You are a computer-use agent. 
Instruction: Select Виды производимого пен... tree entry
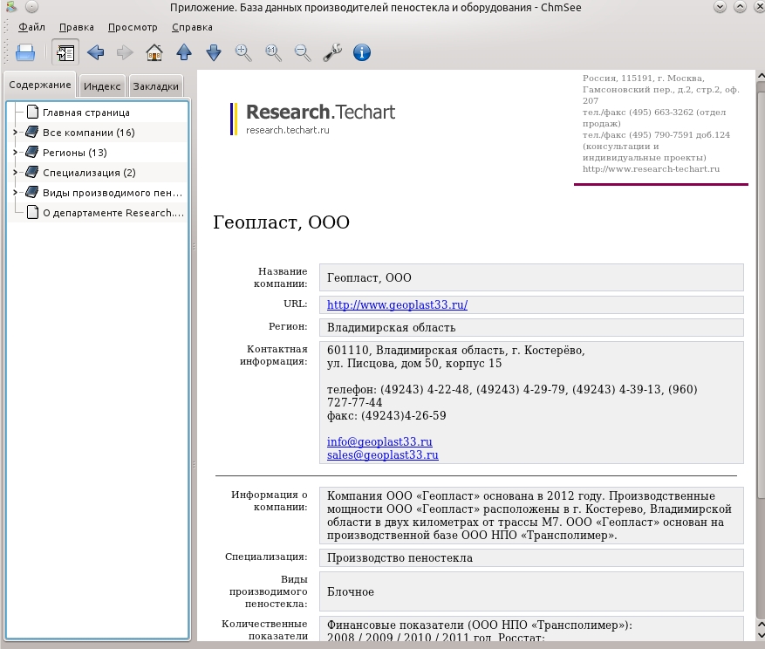pyautogui.click(x=113, y=193)
